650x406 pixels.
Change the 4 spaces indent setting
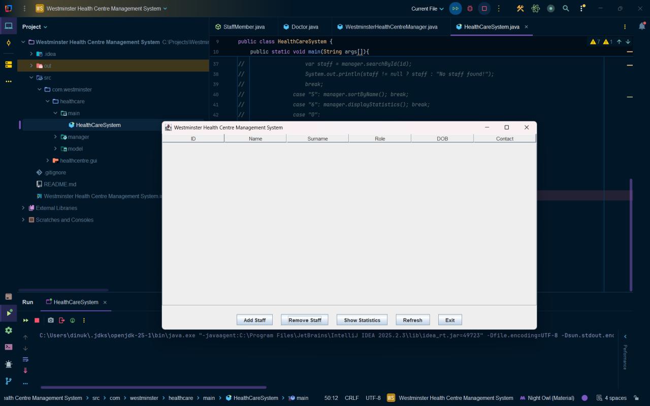[x=611, y=398]
